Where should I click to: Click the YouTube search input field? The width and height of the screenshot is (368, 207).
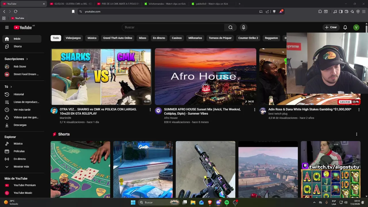pos(173,27)
